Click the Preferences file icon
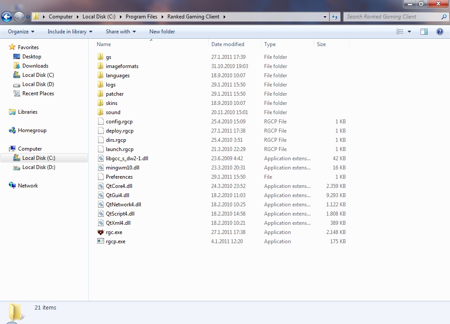Screen dimensions: 450x324 pyautogui.click(x=101, y=176)
